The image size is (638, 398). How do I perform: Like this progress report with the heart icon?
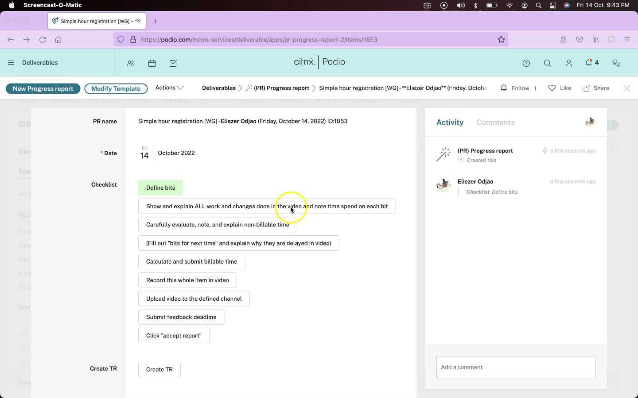[552, 88]
